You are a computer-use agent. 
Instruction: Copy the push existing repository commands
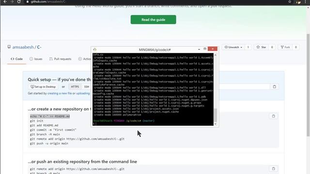(273, 169)
